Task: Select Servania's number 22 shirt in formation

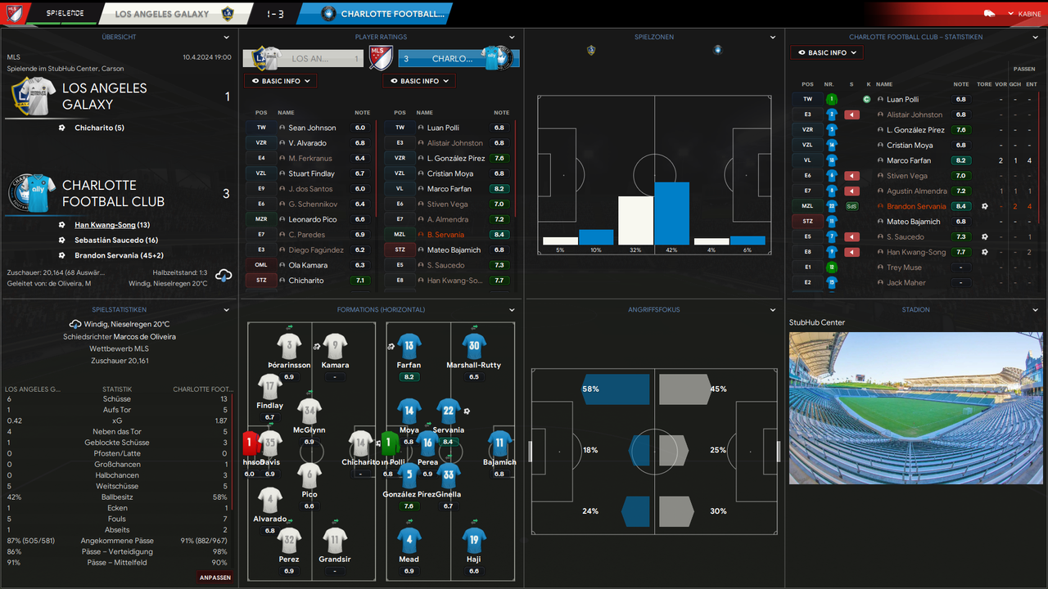Action: (448, 411)
